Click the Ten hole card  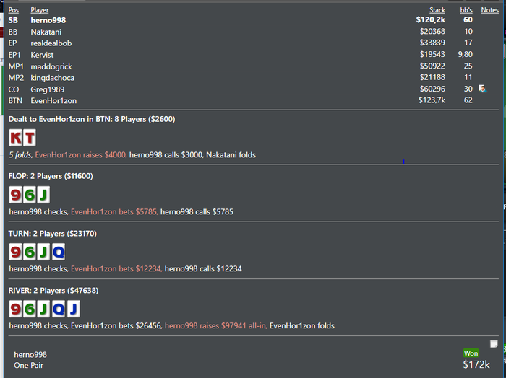[30, 138]
